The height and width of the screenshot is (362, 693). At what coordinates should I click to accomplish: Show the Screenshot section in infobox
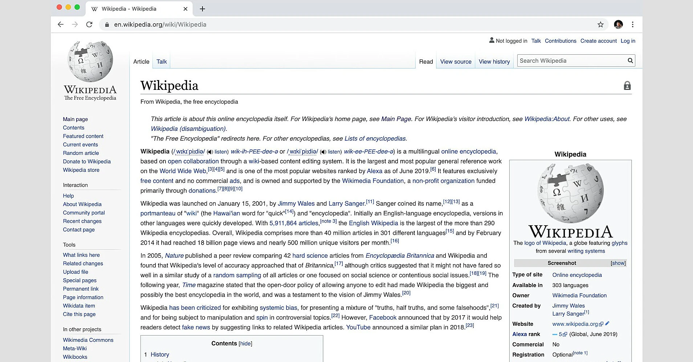point(618,263)
